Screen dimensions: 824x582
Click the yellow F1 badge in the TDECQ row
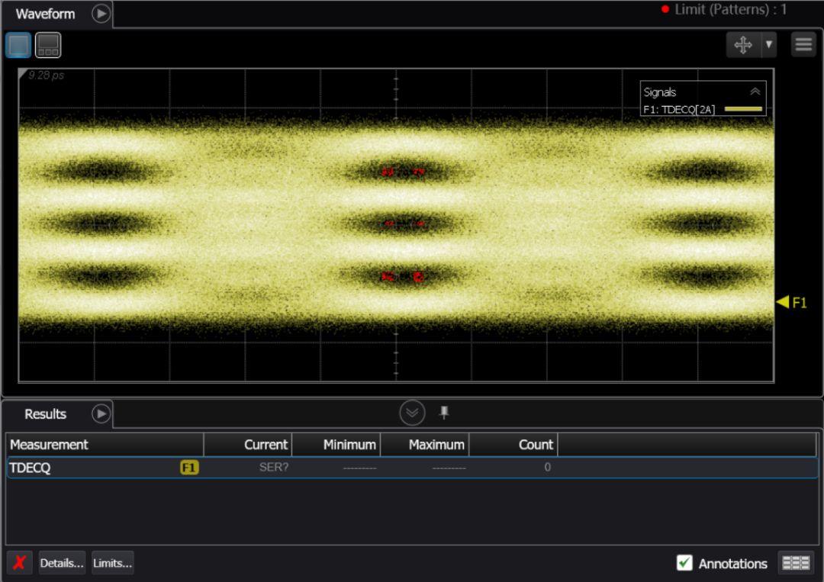pyautogui.click(x=189, y=468)
